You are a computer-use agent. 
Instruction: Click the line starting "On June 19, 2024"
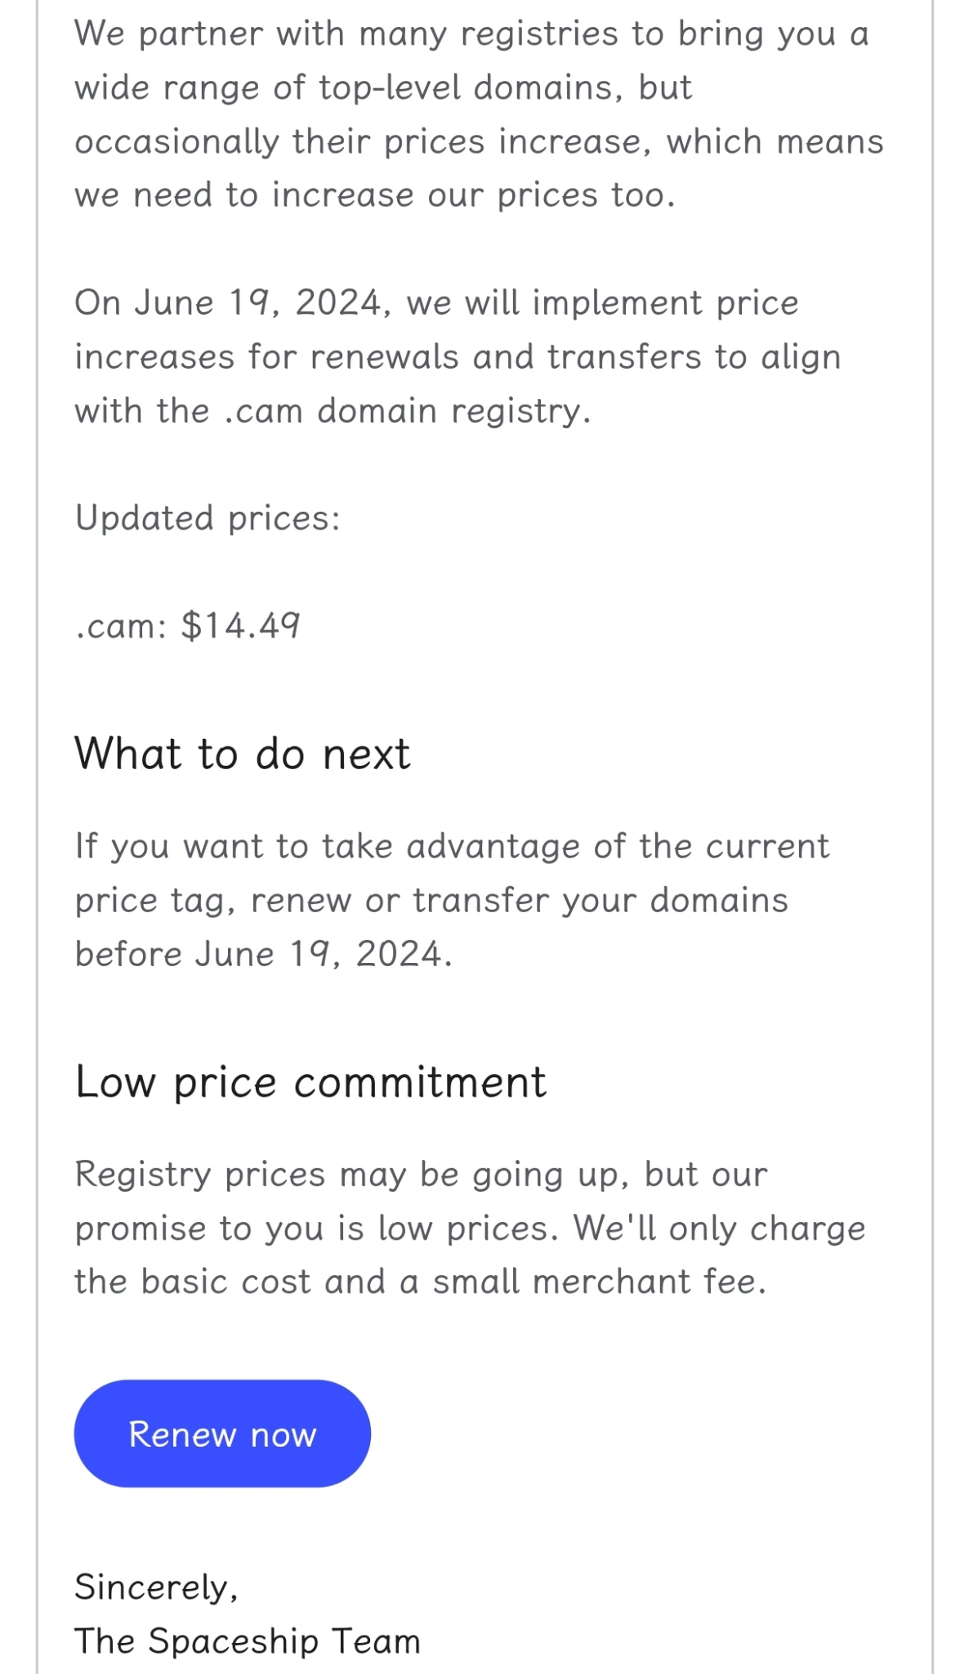point(436,303)
